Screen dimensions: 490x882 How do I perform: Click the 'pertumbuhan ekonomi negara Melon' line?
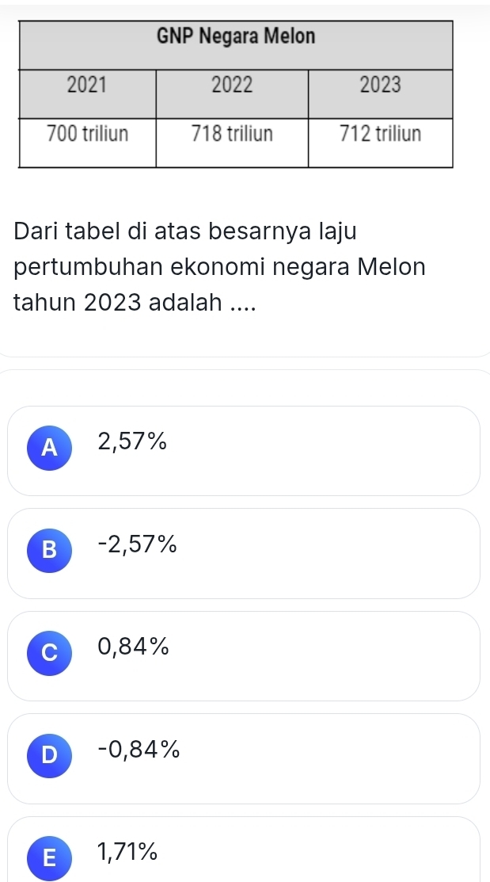[220, 267]
